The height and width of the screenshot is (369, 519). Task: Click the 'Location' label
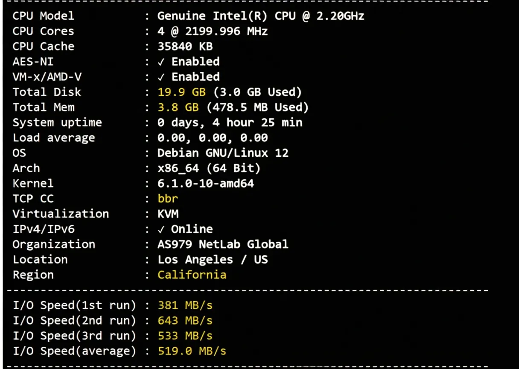click(40, 260)
